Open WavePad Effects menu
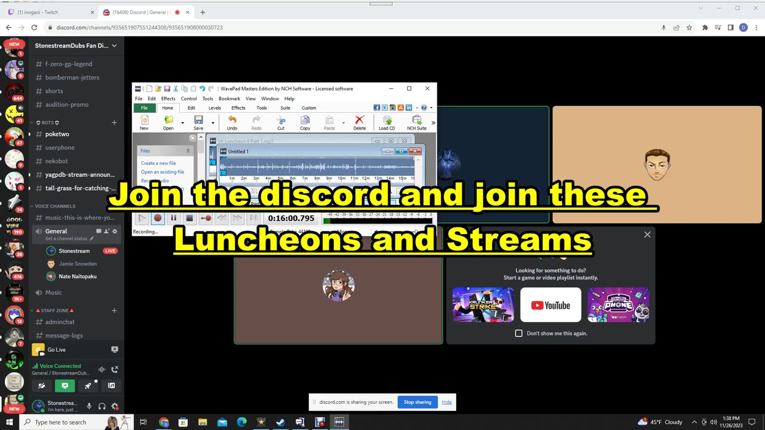 point(169,99)
